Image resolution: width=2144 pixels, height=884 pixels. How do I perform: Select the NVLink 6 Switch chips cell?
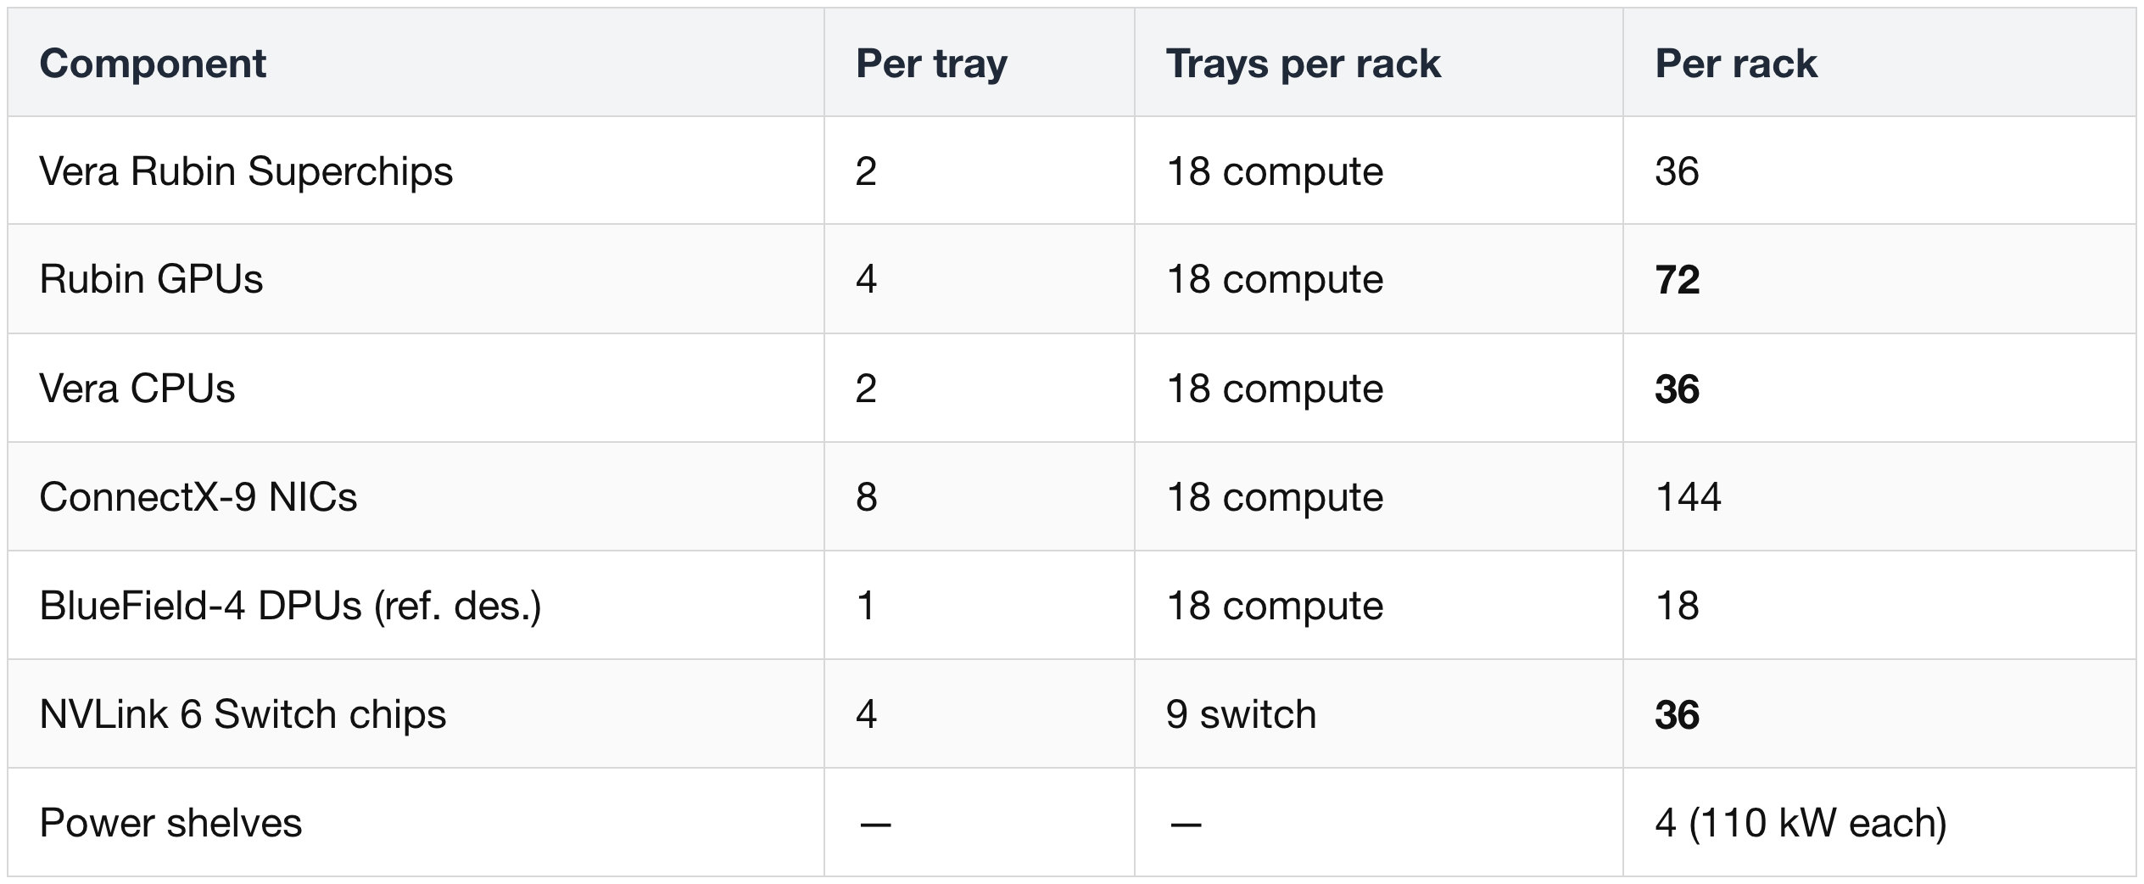(x=243, y=714)
